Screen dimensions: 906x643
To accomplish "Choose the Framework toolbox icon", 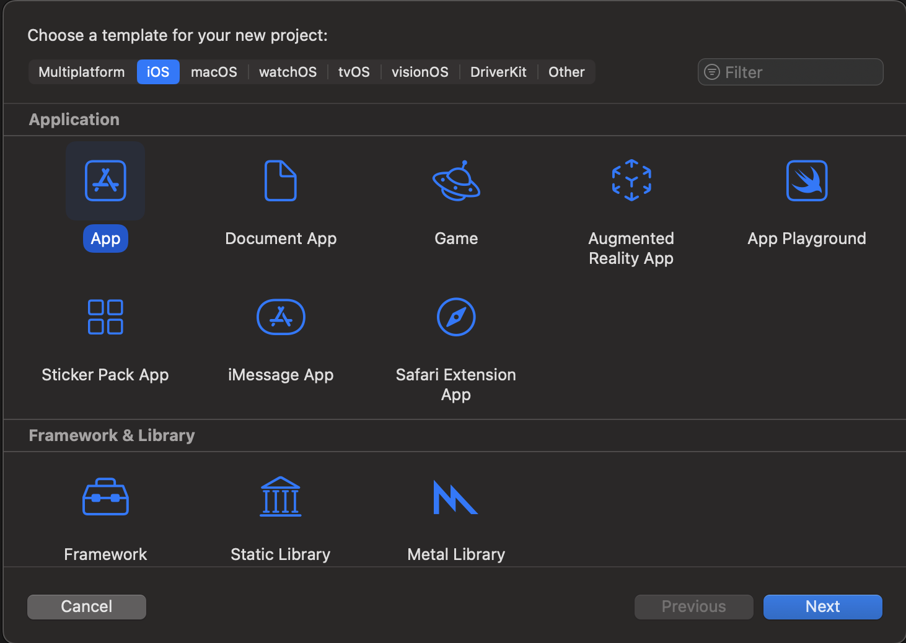I will (x=105, y=497).
